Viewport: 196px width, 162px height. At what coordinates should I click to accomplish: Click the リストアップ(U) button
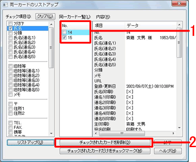tap(31, 143)
